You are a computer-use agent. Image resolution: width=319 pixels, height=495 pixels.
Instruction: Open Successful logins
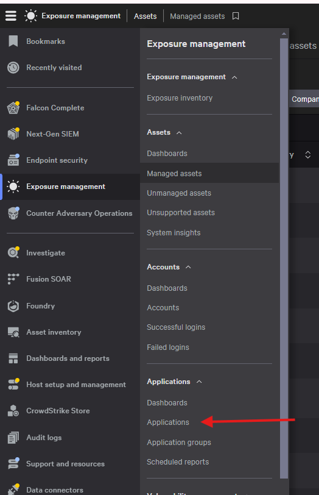click(176, 327)
